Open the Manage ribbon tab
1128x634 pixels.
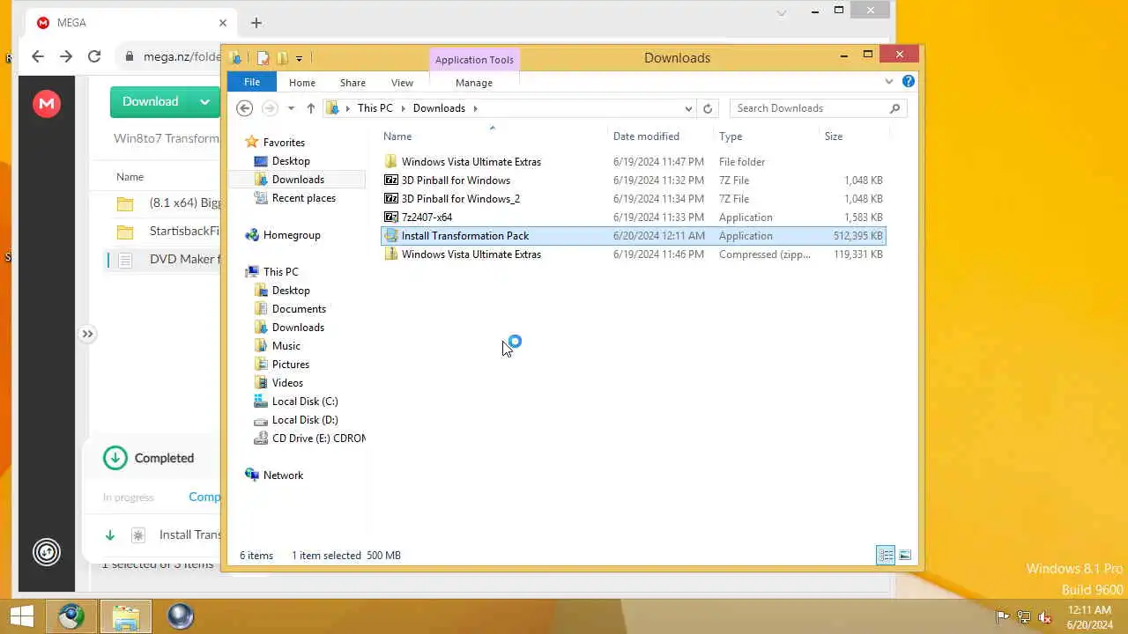point(474,82)
